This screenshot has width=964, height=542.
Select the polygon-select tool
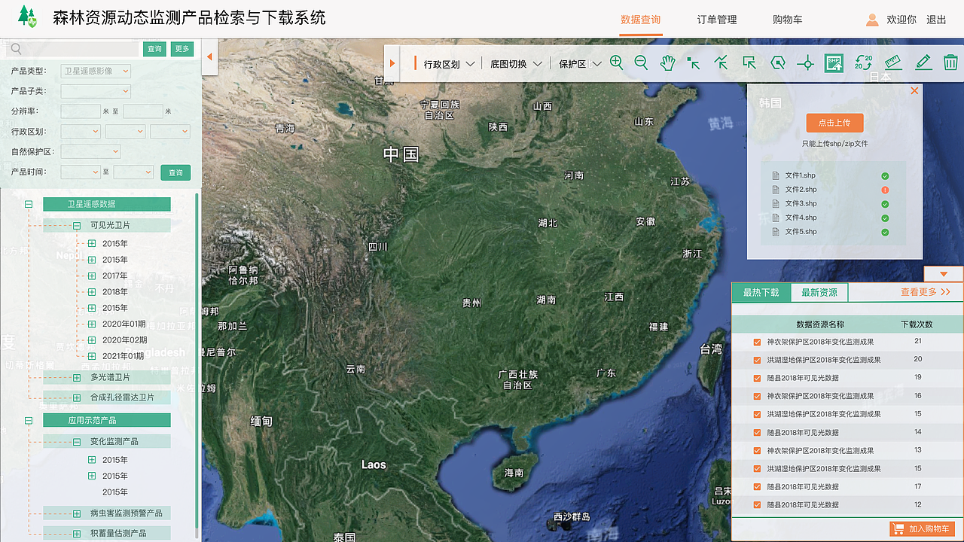tap(778, 63)
